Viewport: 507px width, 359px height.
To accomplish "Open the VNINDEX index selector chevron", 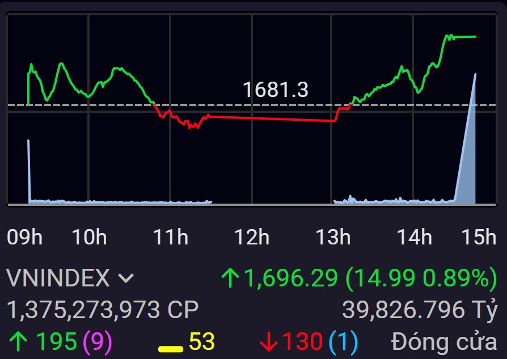I will coord(126,278).
